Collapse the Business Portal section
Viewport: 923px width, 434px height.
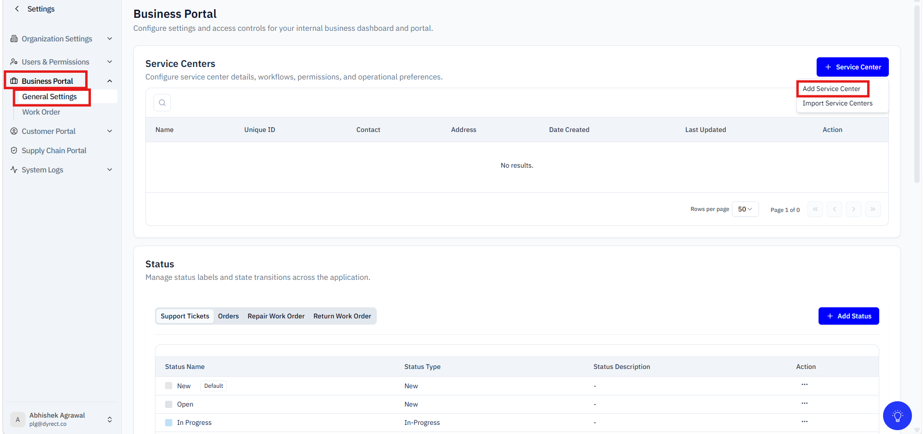tap(110, 81)
